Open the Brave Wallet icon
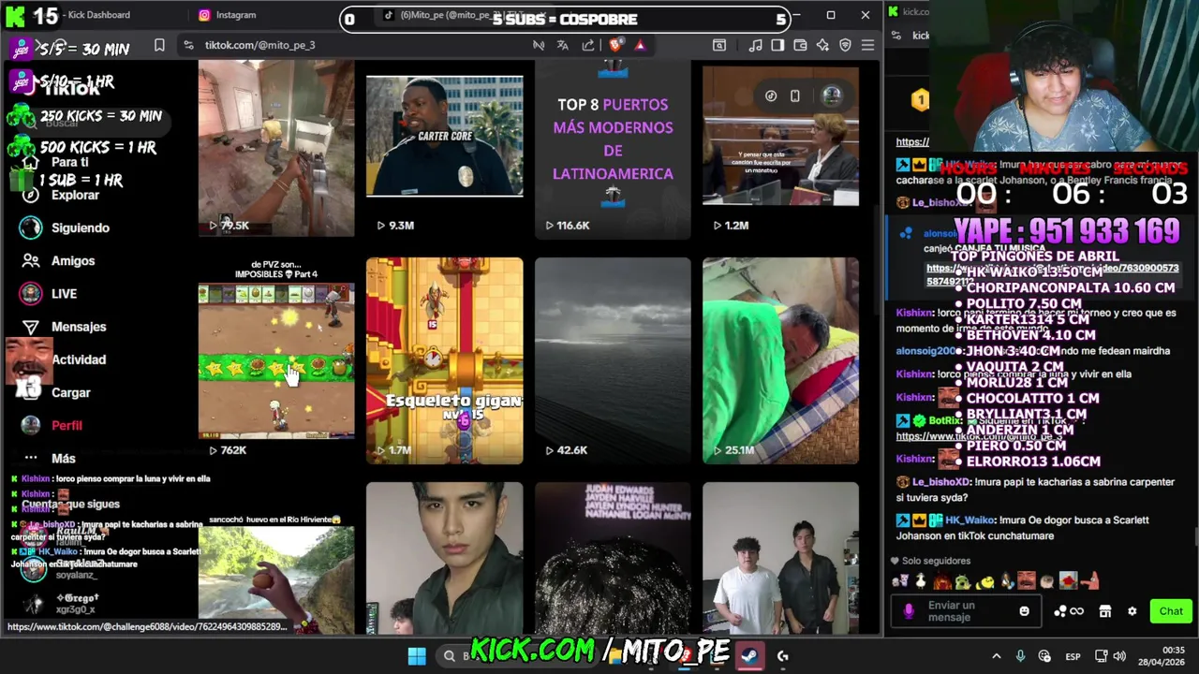 coord(800,45)
